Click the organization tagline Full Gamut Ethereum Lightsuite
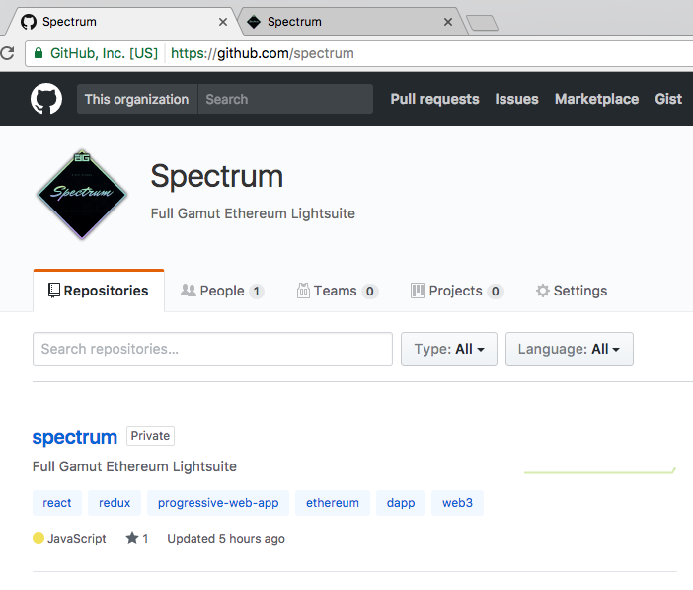The image size is (693, 590). pos(253,213)
